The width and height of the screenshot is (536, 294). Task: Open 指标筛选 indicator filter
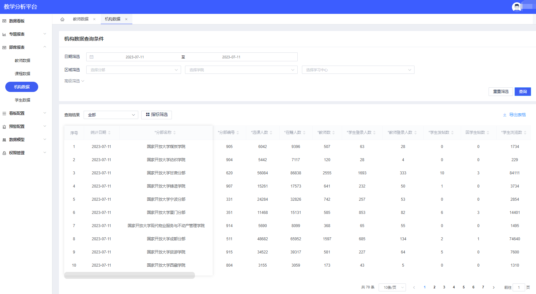click(156, 115)
